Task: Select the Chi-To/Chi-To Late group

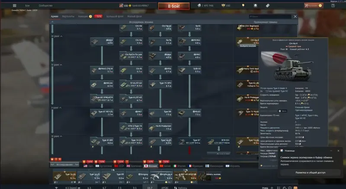Action: pyautogui.click(x=131, y=56)
